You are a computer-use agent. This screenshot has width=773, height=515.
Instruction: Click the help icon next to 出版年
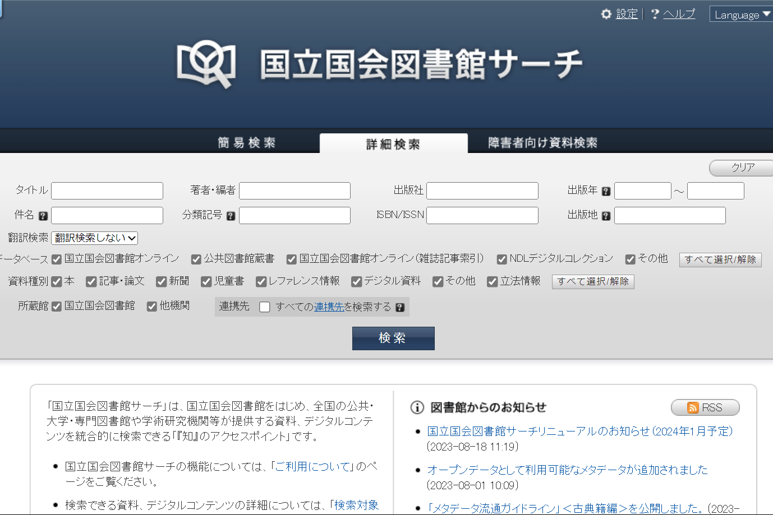pyautogui.click(x=606, y=191)
